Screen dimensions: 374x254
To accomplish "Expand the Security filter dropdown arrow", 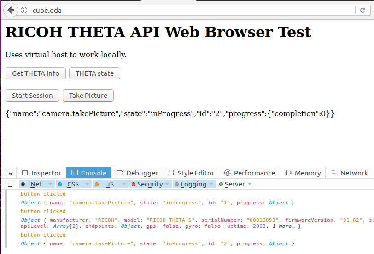I will click(168, 184).
